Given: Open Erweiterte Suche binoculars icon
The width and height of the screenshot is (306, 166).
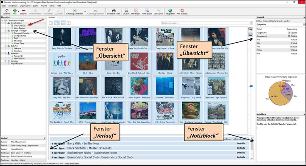Looking at the screenshot, I should click(114, 12).
